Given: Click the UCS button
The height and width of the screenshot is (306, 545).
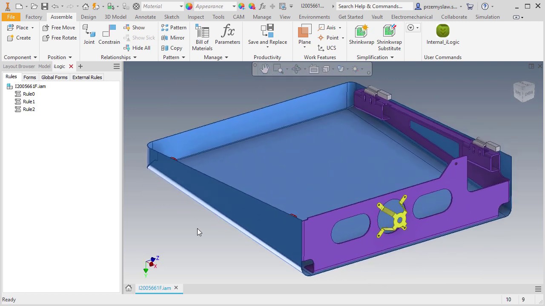Looking at the screenshot, I should [327, 48].
